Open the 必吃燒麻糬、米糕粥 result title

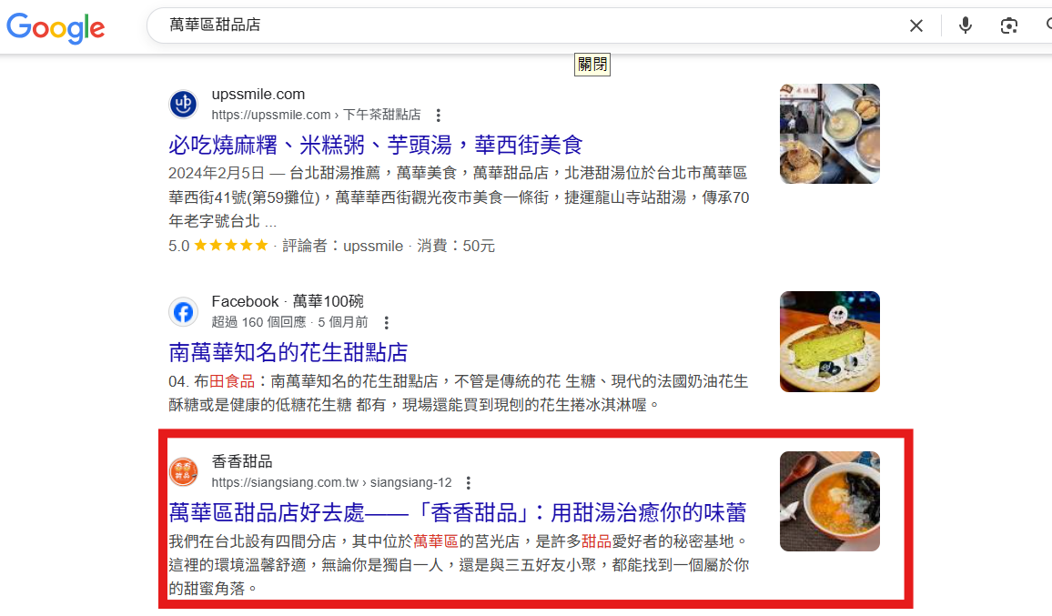[375, 145]
